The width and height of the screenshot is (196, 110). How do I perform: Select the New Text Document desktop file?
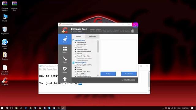[5, 70]
